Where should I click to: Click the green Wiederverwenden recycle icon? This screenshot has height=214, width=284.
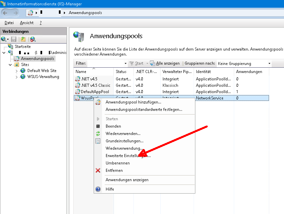98,134
